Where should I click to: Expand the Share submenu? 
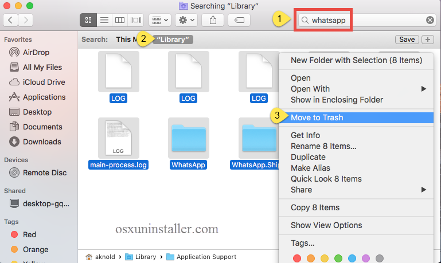[356, 190]
